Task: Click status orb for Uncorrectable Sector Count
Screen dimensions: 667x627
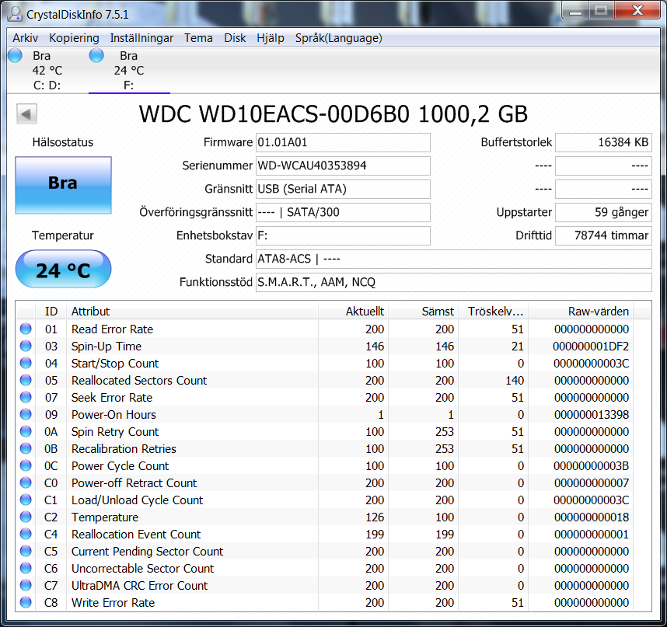Action: click(26, 568)
